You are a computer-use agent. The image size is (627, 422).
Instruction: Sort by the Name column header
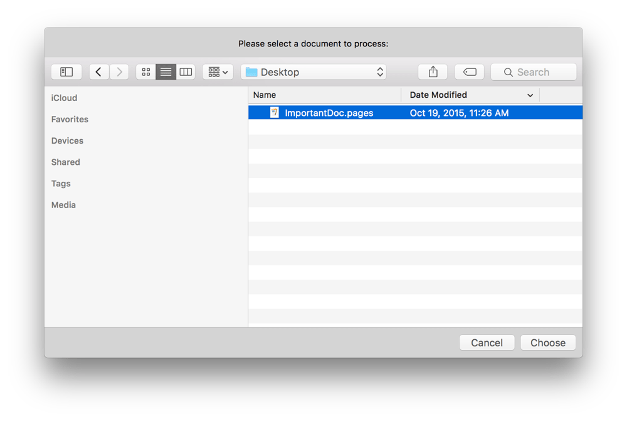265,95
